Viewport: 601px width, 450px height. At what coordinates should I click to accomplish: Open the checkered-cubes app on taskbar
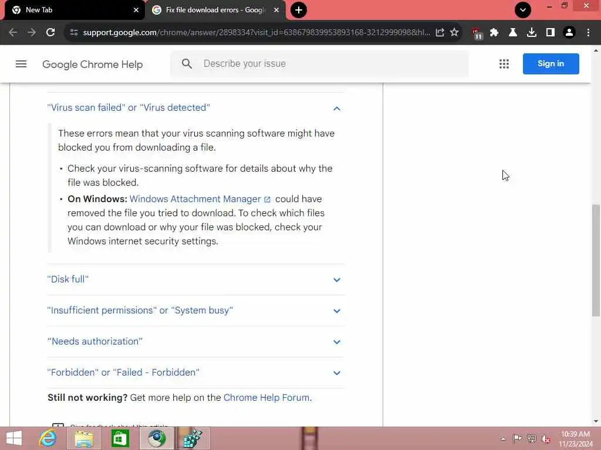(x=193, y=438)
